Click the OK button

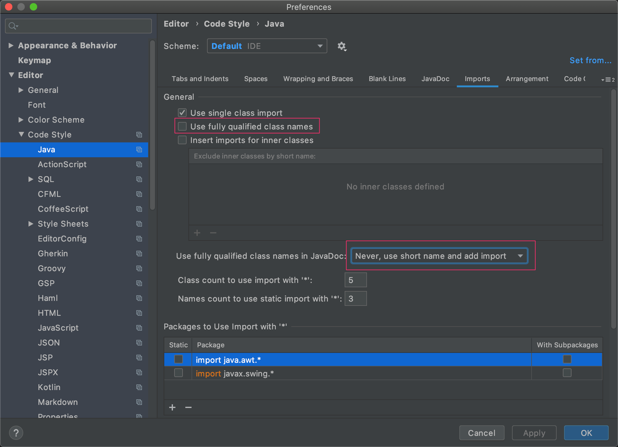586,433
